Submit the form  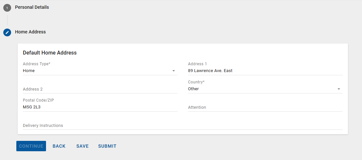[107, 146]
